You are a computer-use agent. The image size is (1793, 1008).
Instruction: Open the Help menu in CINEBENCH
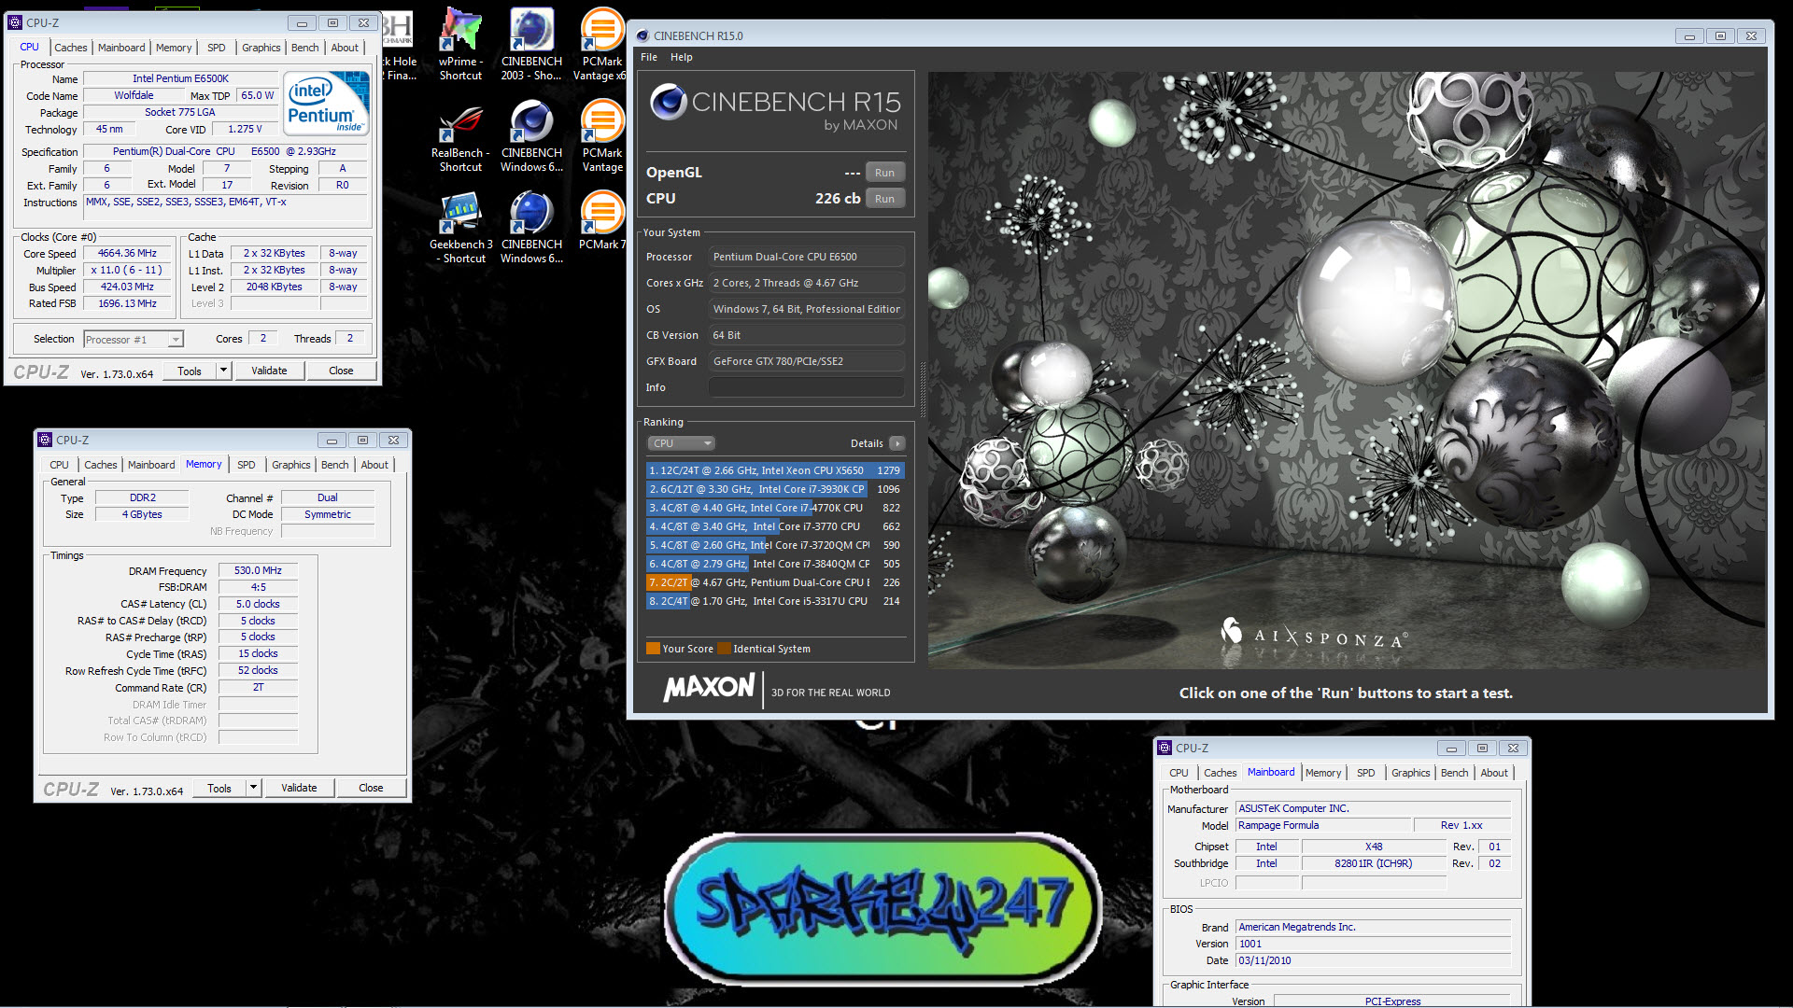point(682,57)
